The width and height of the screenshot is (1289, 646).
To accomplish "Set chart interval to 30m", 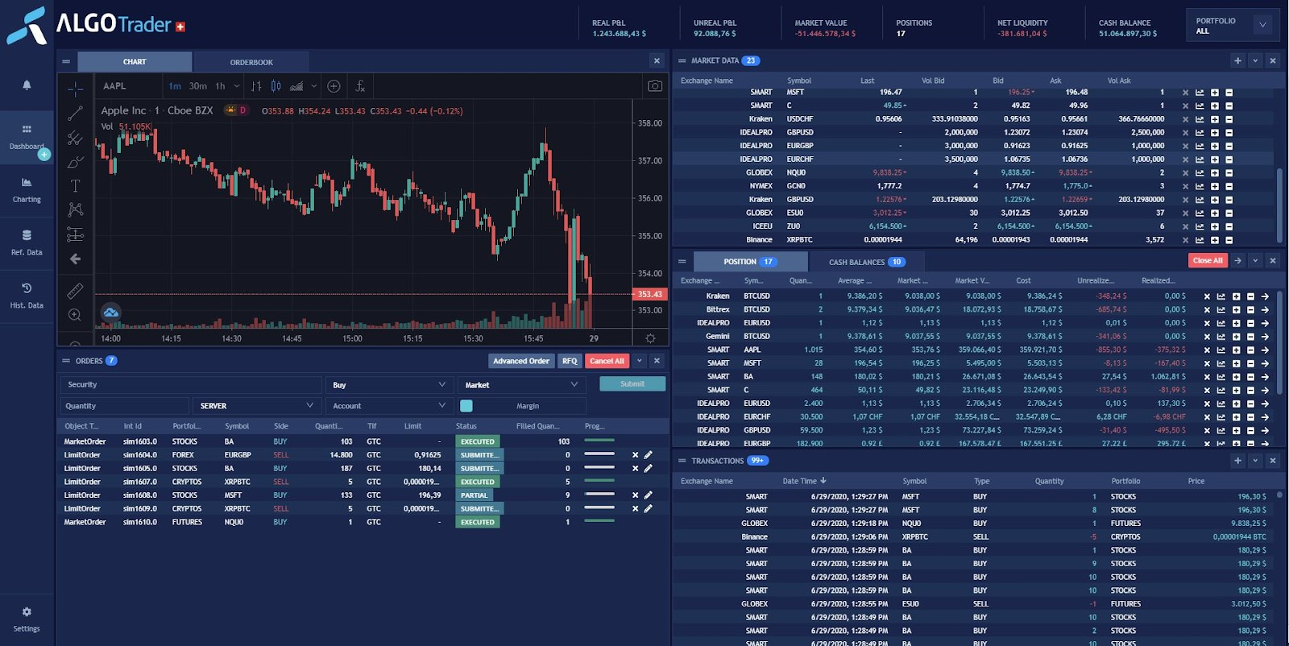I will (x=198, y=86).
